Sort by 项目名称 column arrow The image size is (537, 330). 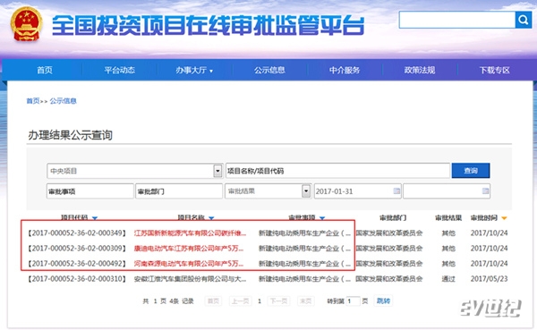coord(211,218)
